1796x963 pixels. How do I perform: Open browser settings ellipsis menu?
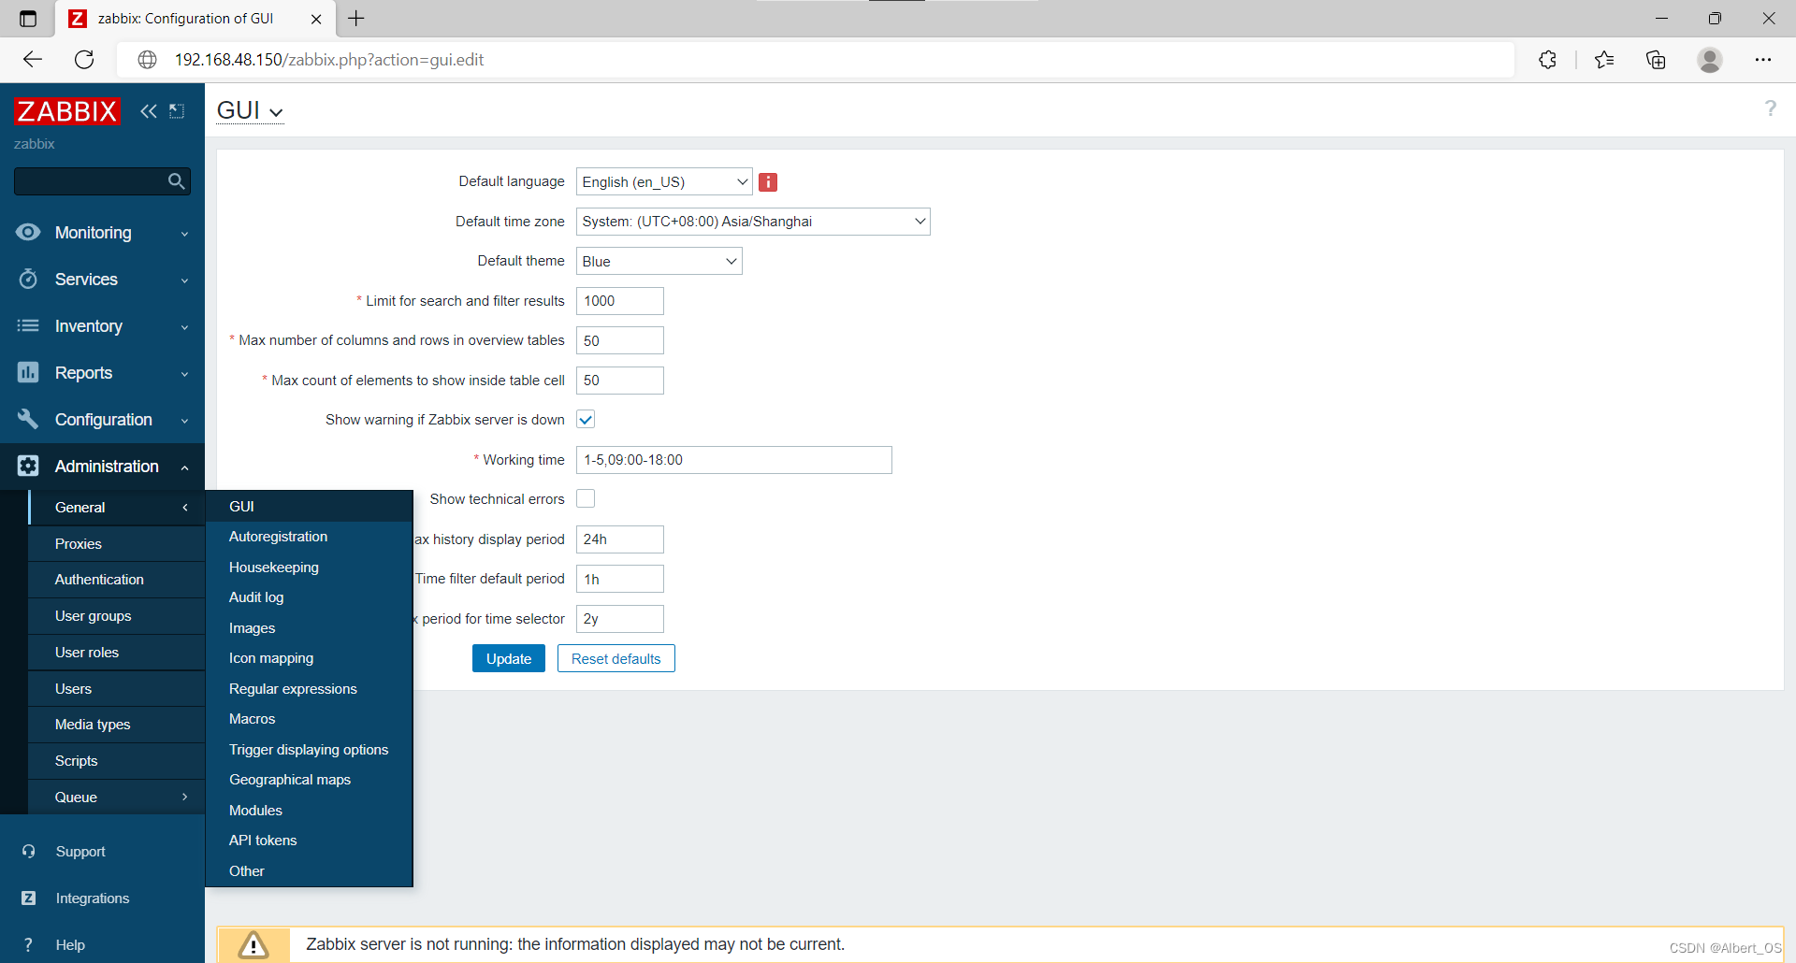coord(1763,60)
